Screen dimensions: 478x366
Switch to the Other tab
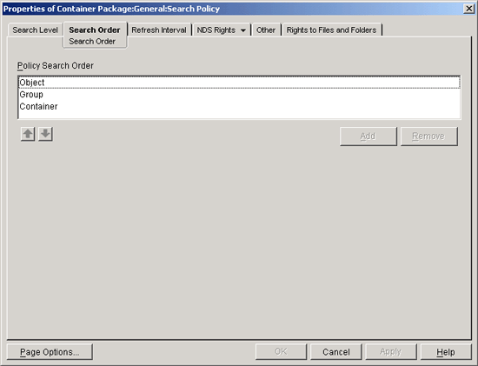click(x=266, y=30)
